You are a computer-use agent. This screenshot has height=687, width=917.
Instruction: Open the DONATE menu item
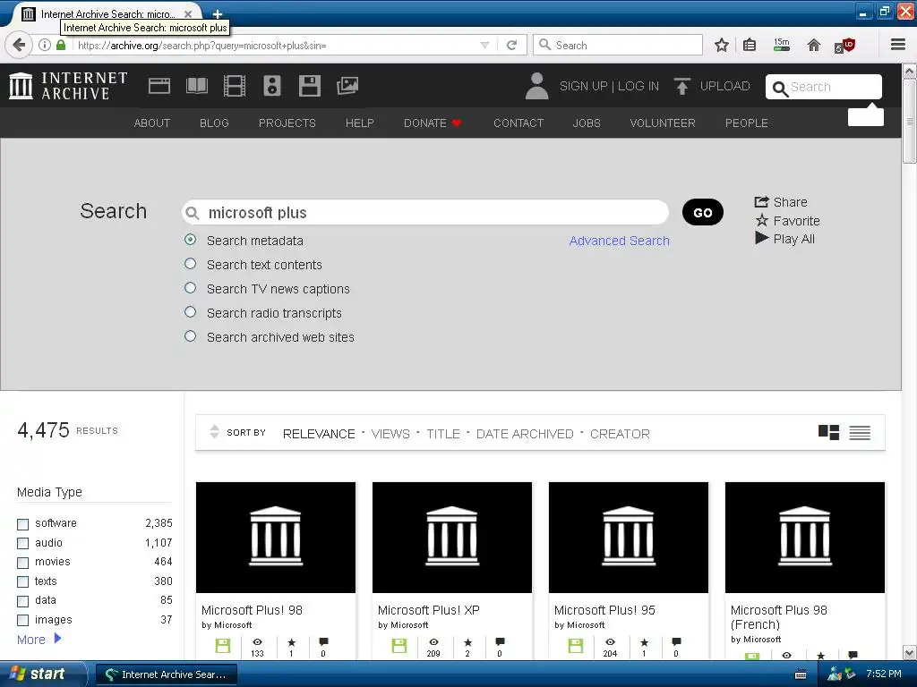point(433,123)
